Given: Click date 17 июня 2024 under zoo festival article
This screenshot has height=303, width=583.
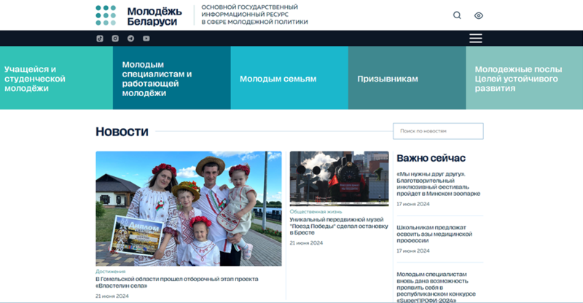Looking at the screenshot, I should point(413,204).
